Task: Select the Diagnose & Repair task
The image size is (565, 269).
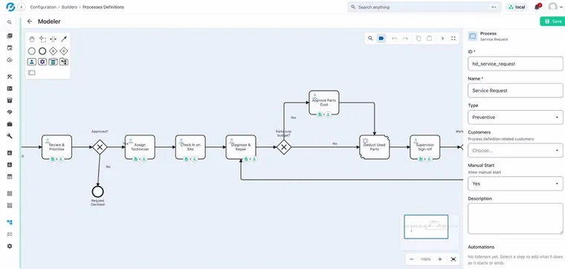Action: 241,147
